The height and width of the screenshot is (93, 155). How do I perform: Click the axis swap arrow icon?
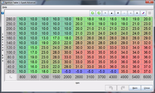click(x=11, y=77)
